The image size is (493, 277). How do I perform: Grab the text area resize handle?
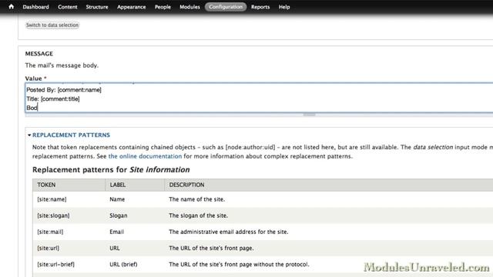309,115
